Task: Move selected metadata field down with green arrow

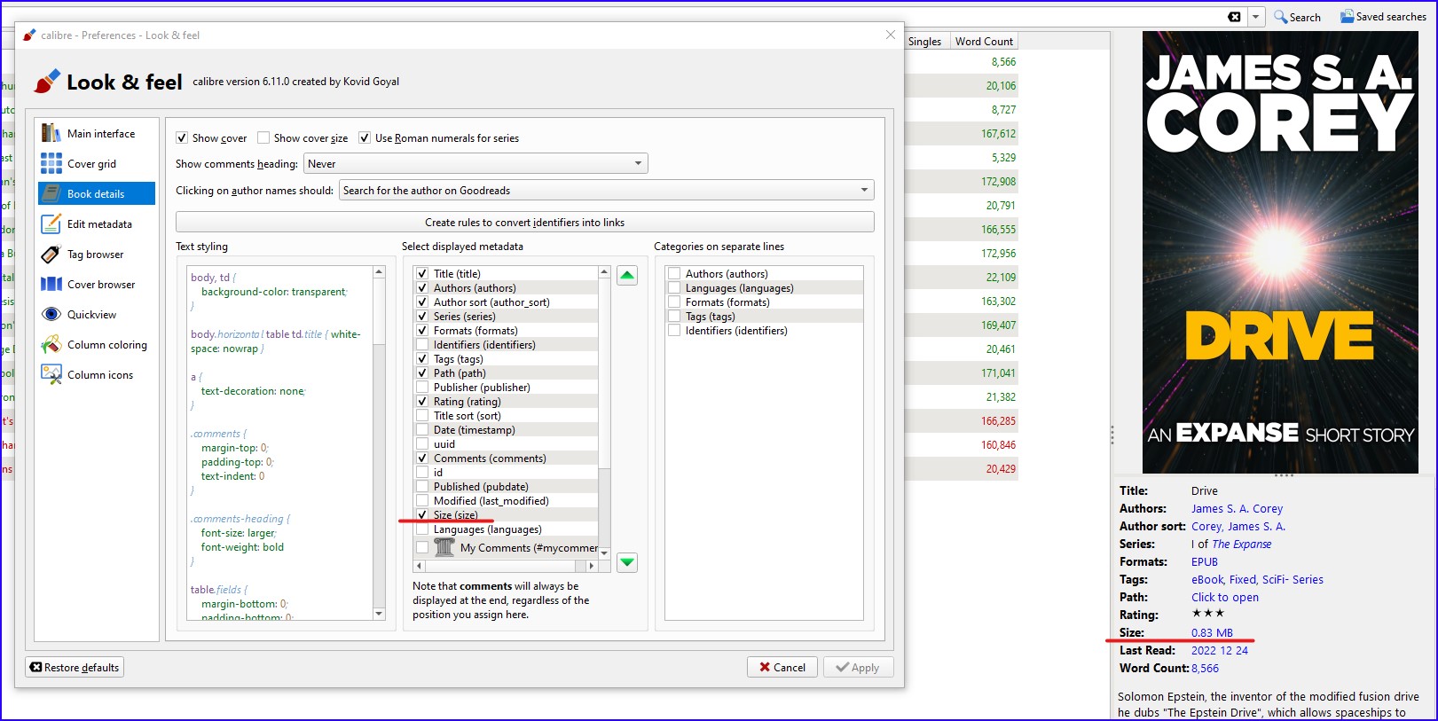Action: (x=627, y=562)
